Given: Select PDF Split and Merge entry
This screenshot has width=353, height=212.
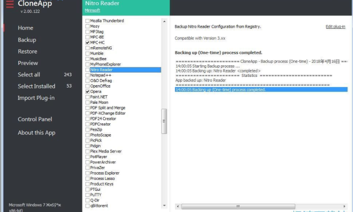Looking at the screenshot, I should pyautogui.click(x=108, y=108).
